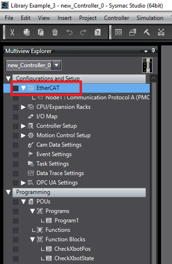Open the Simulation menu
Viewport: 172px width, 264px height.
(150, 18)
